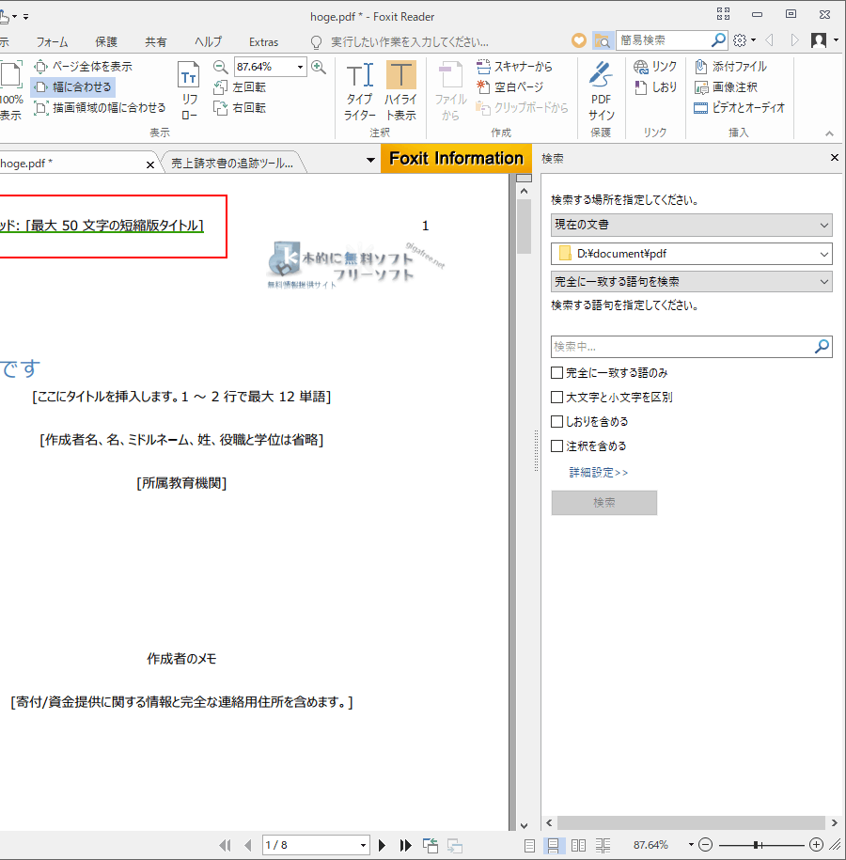Image resolution: width=846 pixels, height=860 pixels.
Task: Open the D:¥document¥pdf folder dropdown
Action: 691,254
